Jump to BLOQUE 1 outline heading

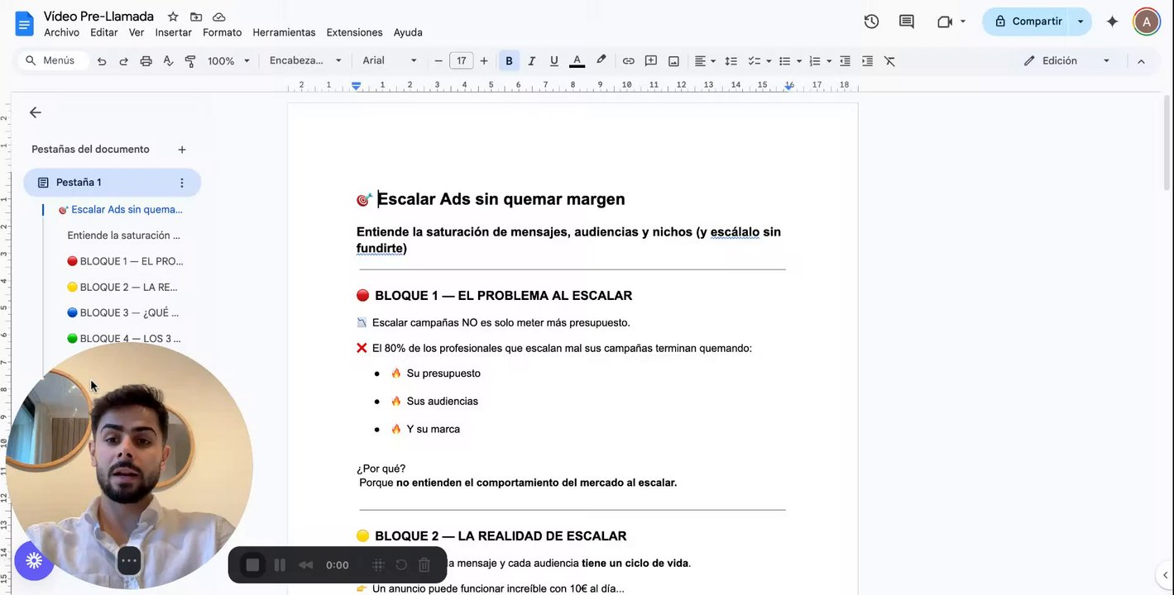[x=125, y=261]
